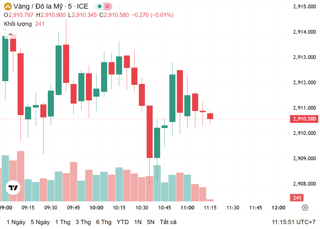Open chart settings hexagon icon

(x=305, y=208)
